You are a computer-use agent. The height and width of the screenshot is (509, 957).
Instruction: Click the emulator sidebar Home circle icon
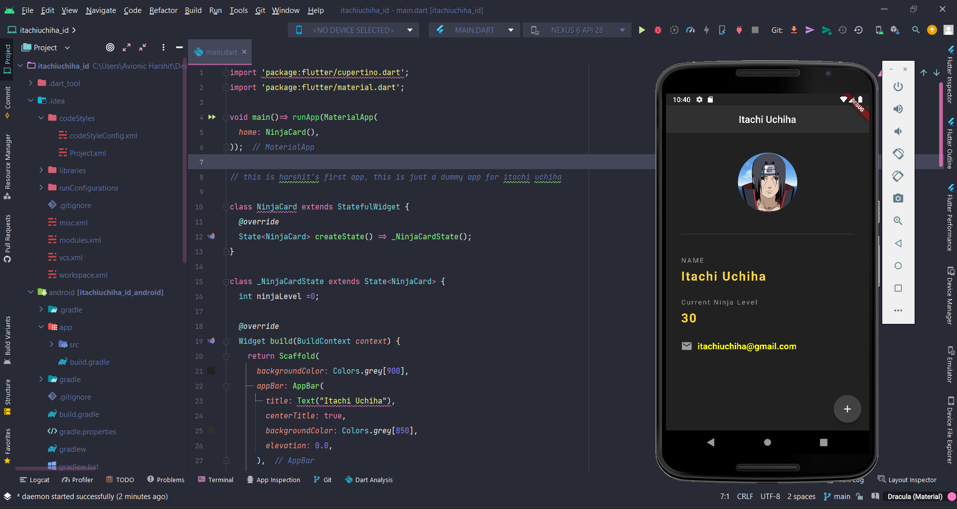tap(898, 266)
